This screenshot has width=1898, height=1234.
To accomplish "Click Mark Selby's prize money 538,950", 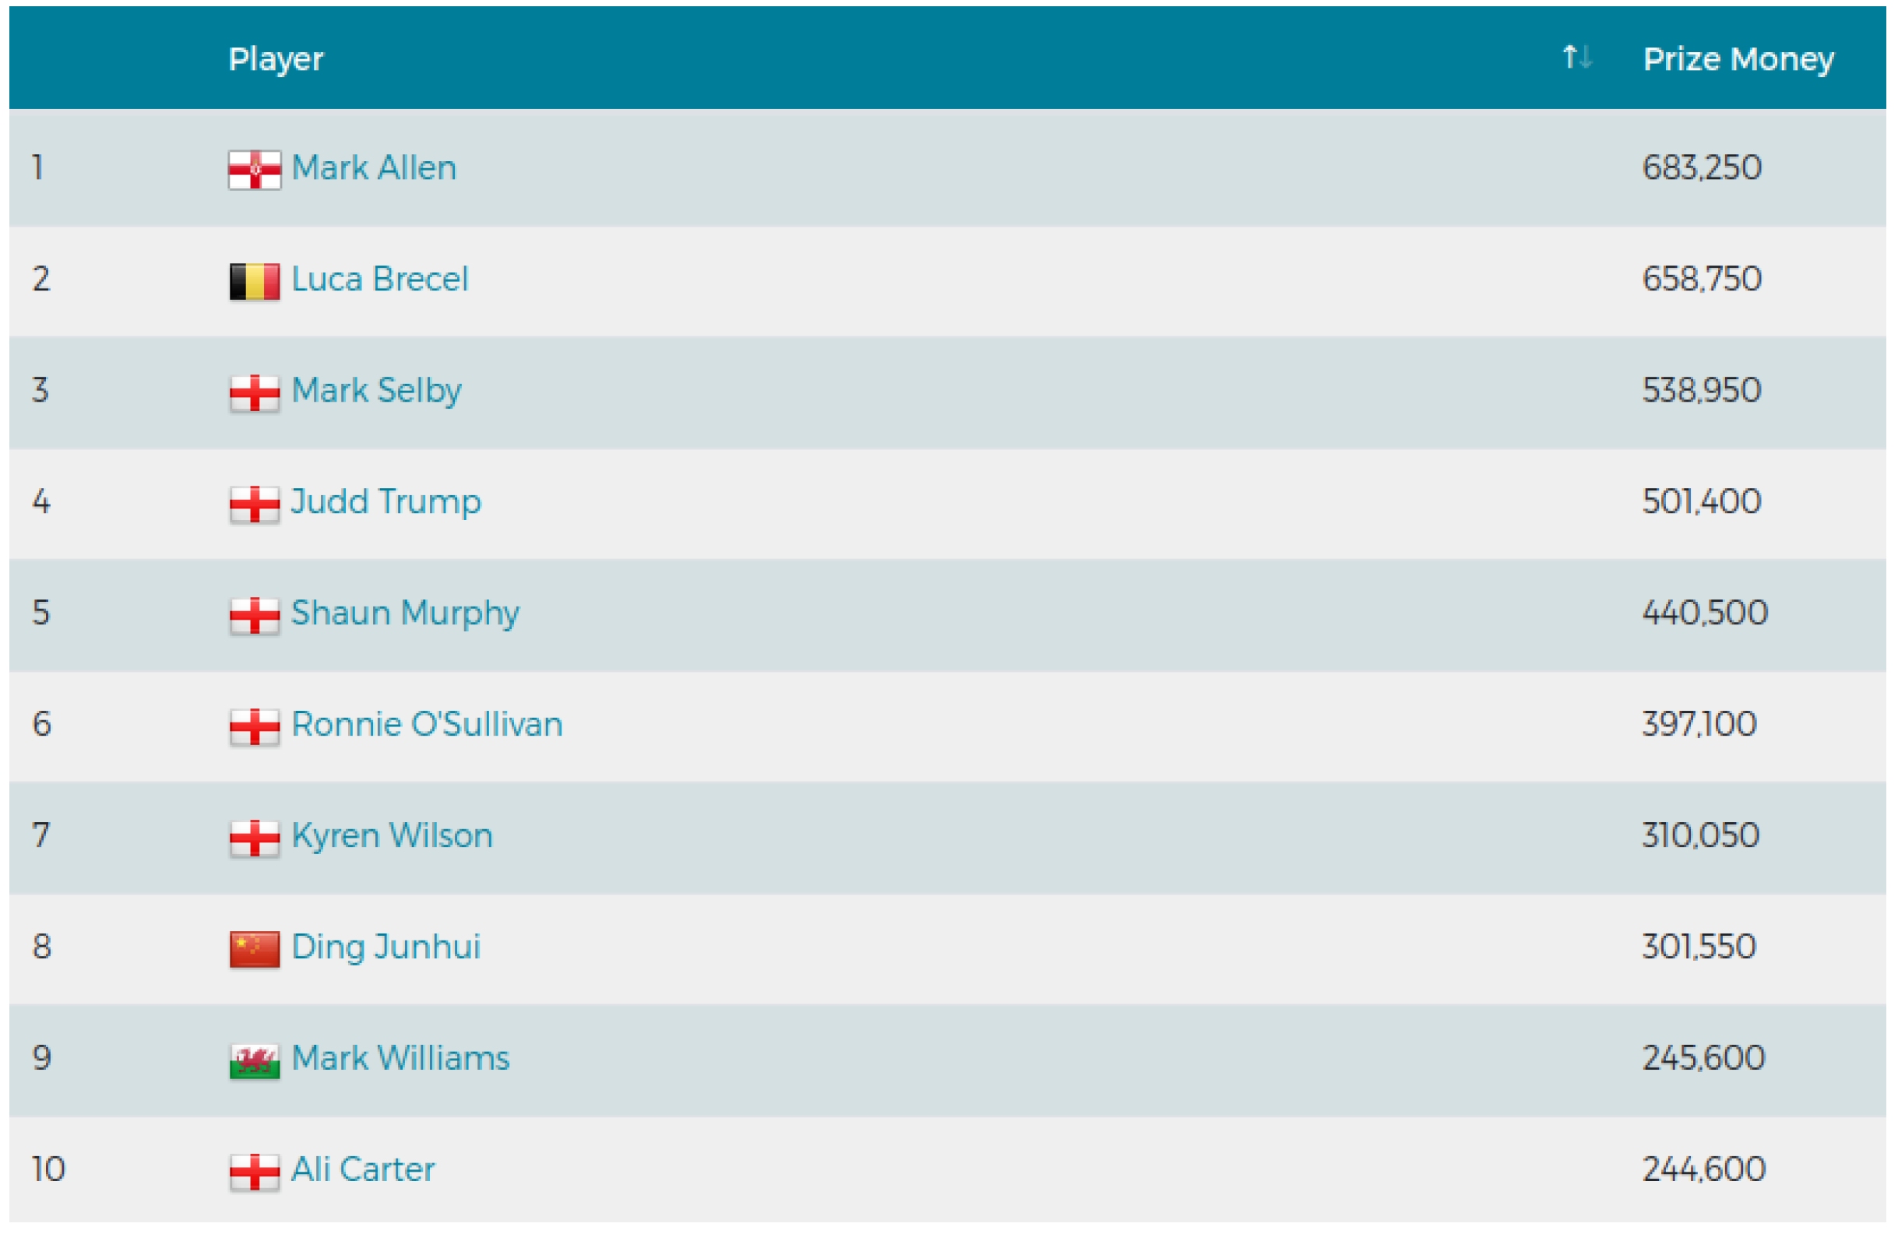I will [1702, 391].
